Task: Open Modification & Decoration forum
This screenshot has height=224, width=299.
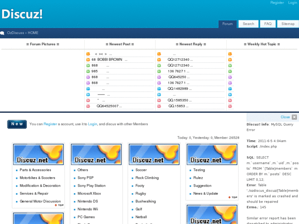Action: (40, 185)
